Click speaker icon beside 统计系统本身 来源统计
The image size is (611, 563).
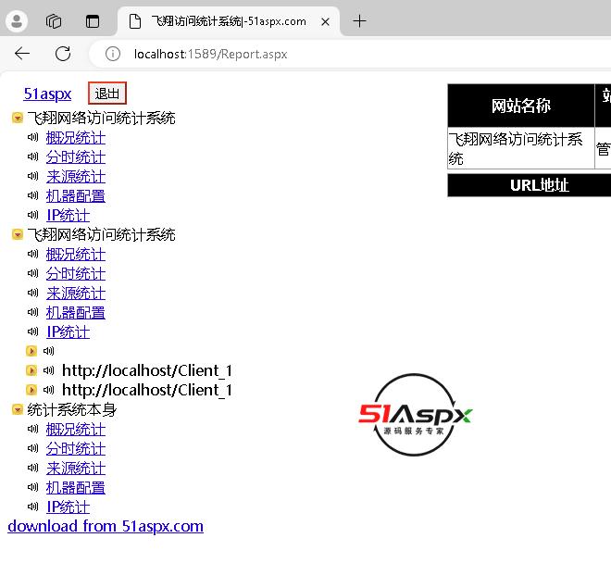click(32, 468)
